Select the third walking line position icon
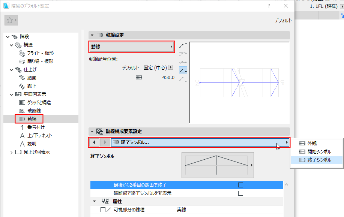This screenshot has width=344, height=217. [x=183, y=62]
